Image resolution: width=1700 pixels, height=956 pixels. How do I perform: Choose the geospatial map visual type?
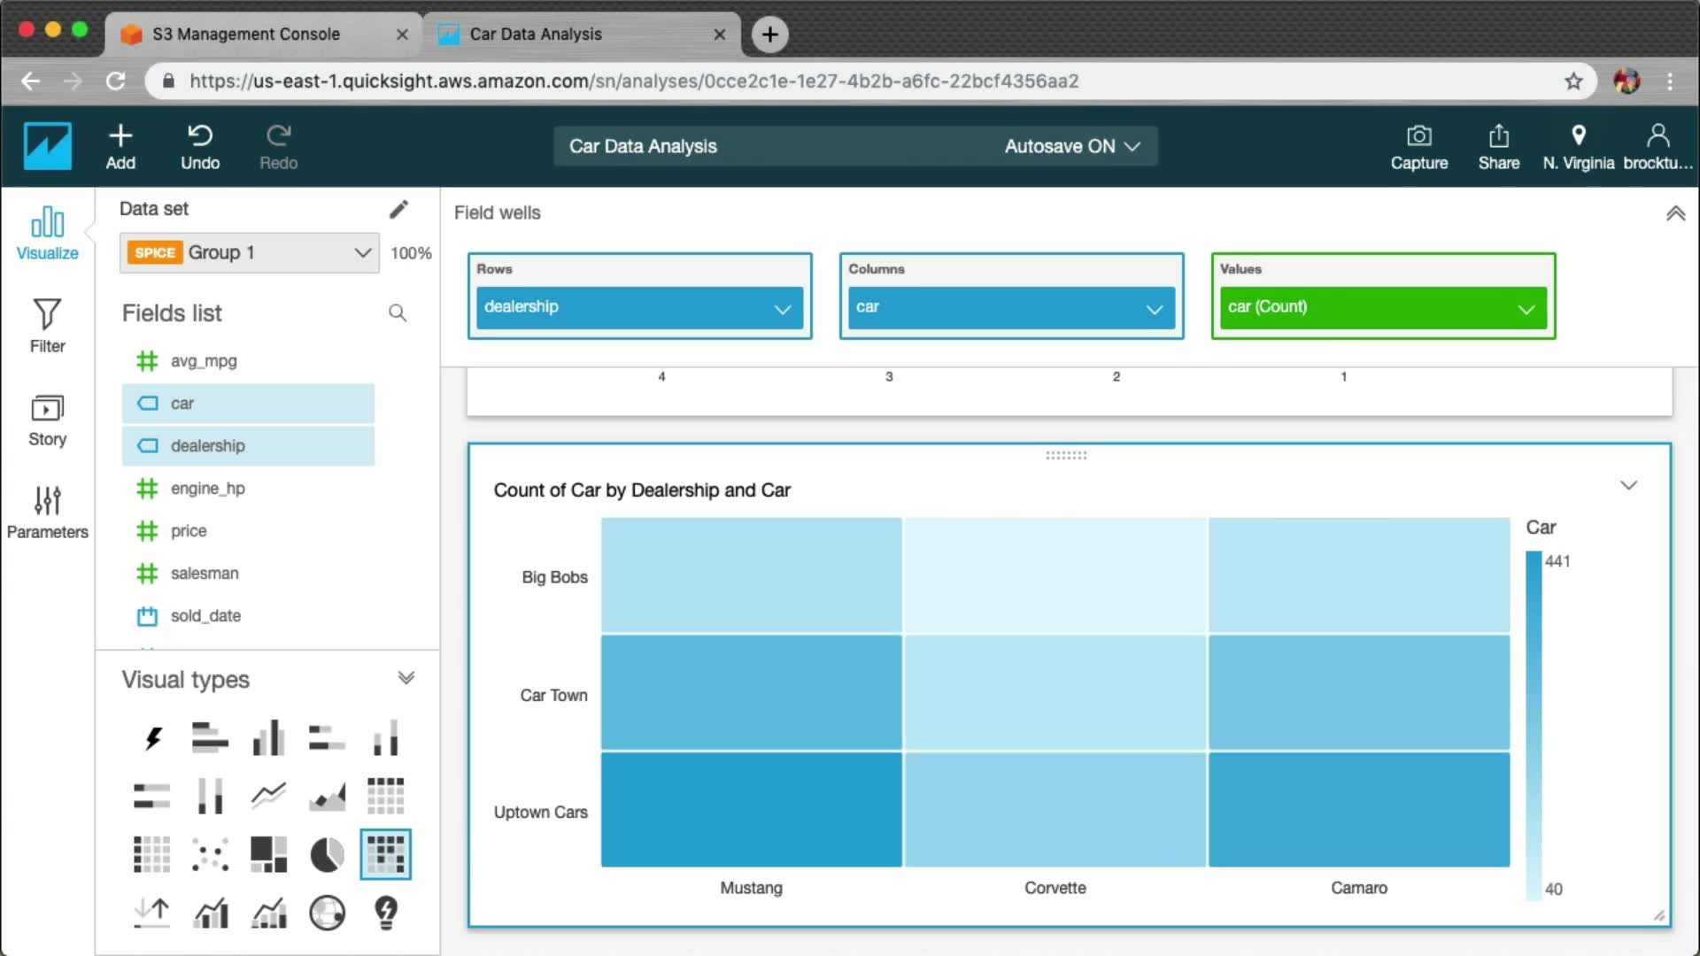(x=327, y=913)
